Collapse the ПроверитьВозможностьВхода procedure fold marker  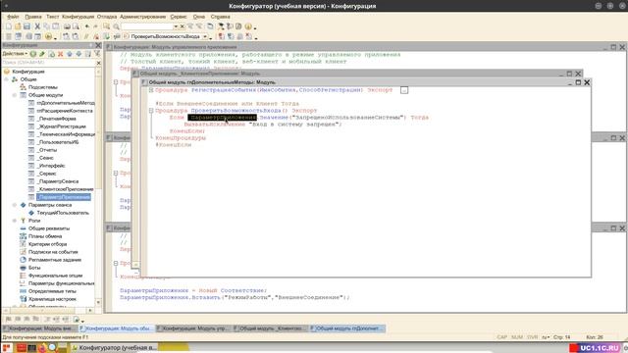click(151, 111)
